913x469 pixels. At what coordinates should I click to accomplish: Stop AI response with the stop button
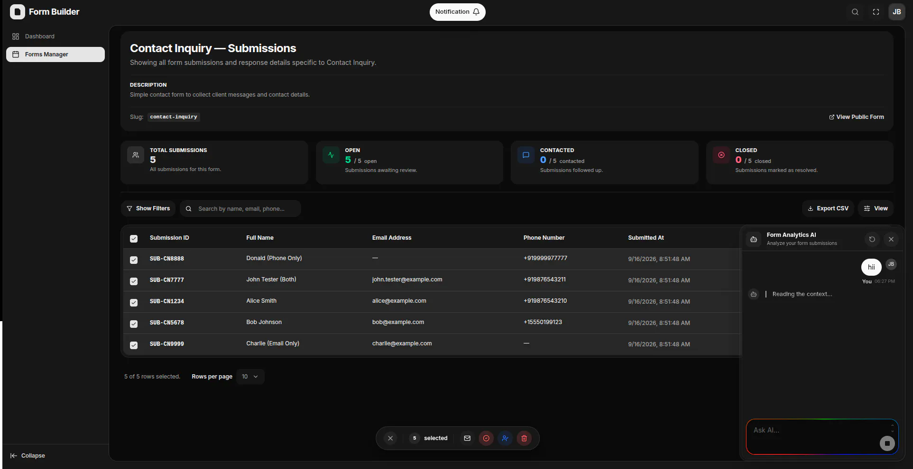pos(887,443)
